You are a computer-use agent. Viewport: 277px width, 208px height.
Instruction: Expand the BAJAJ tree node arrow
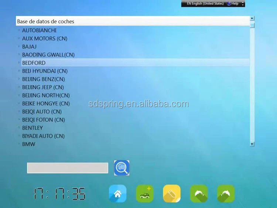tap(19, 47)
